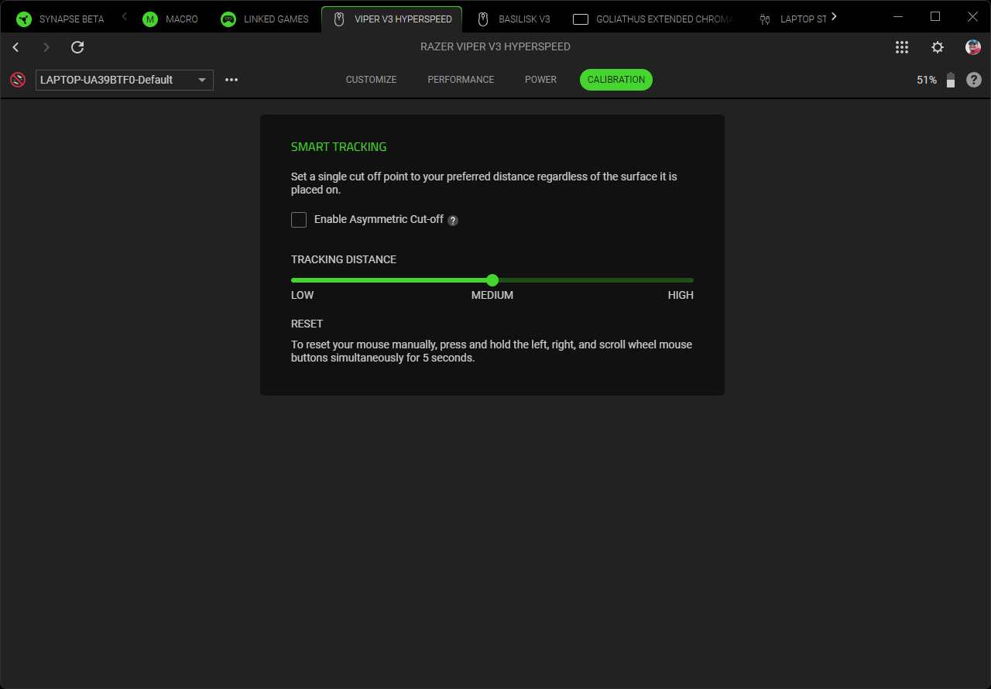Click the Smart Tracking heading
The height and width of the screenshot is (689, 991).
[338, 147]
